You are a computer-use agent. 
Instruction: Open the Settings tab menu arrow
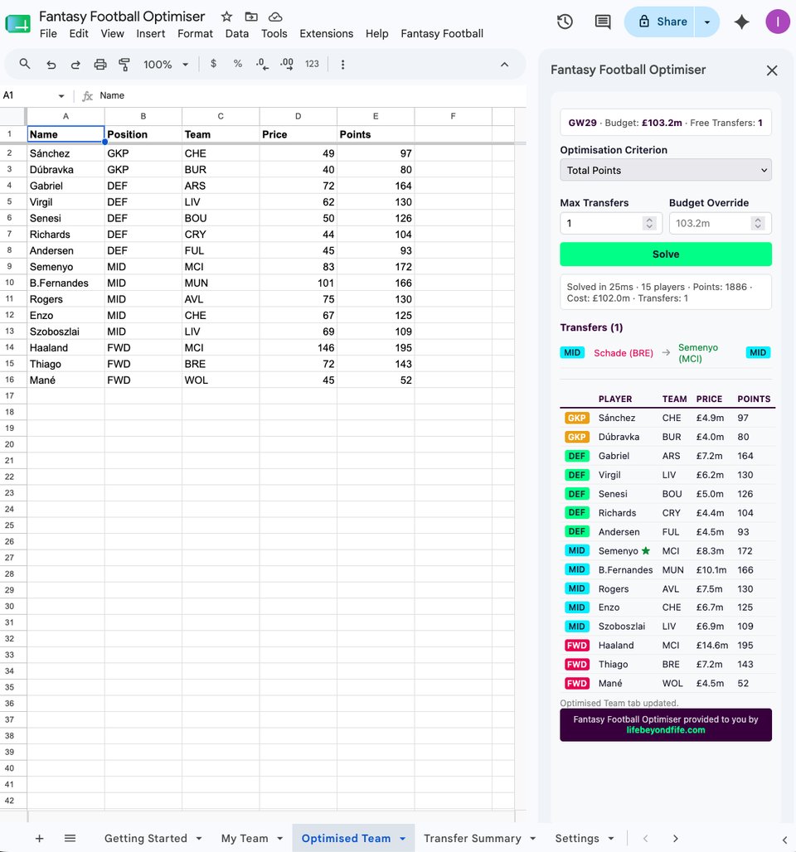click(x=611, y=839)
